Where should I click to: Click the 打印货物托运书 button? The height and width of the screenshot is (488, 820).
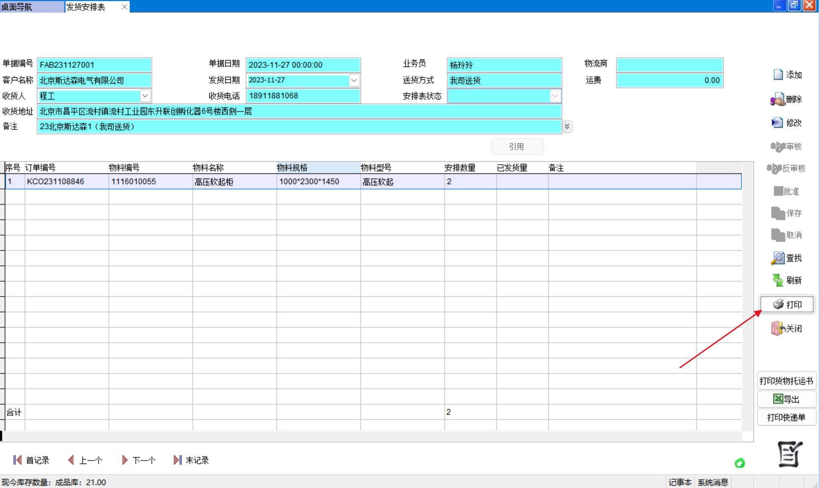click(x=786, y=381)
